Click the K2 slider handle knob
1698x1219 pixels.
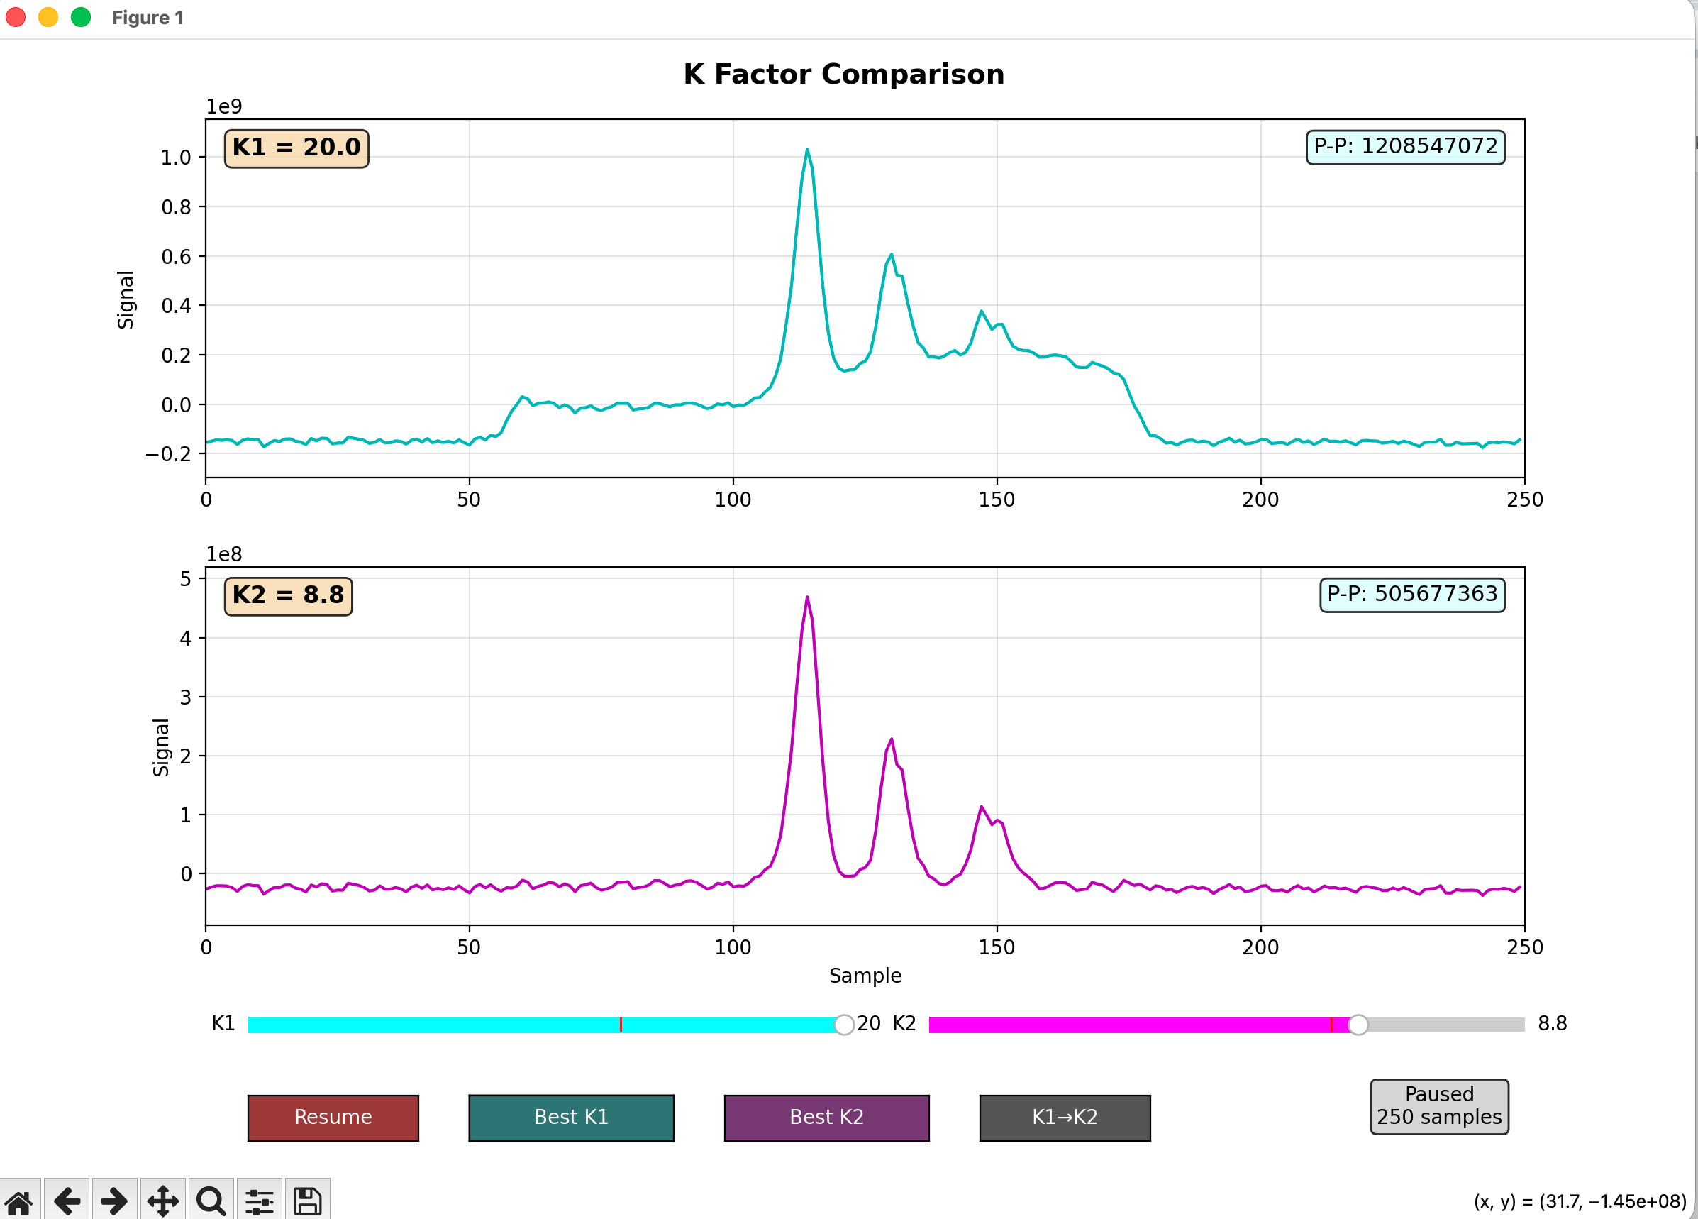coord(1358,1025)
